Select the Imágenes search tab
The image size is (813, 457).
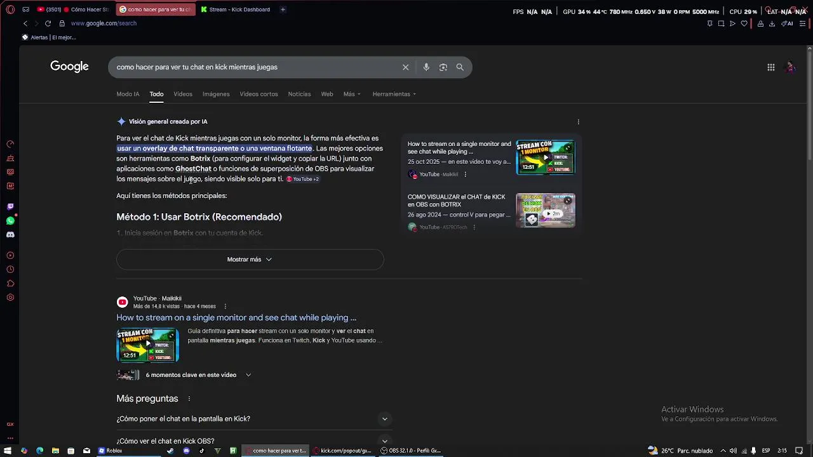click(x=216, y=94)
